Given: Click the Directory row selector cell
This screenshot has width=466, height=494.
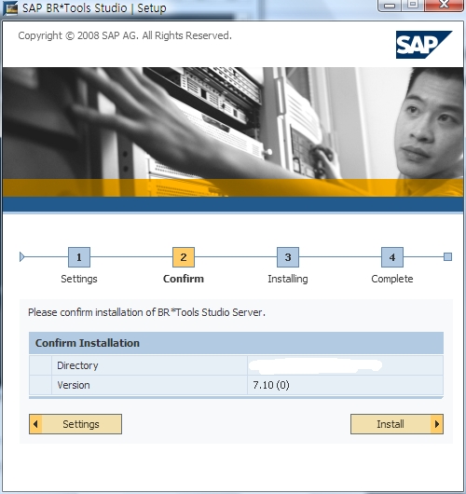Looking at the screenshot, I should coord(40,365).
